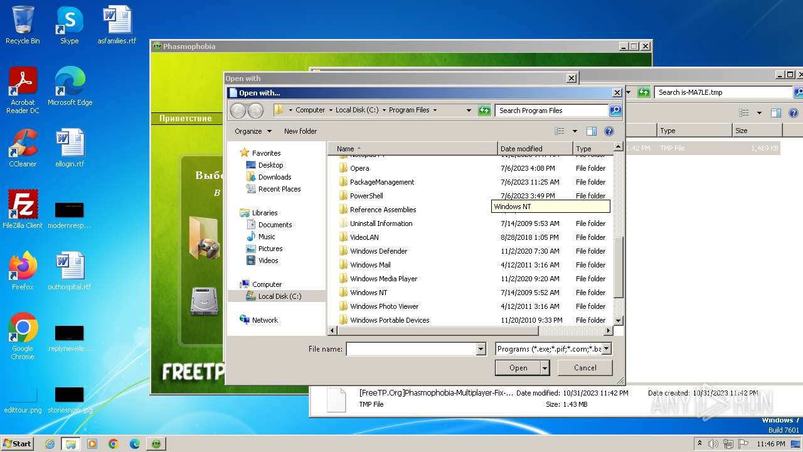Click Chrome icon in taskbar
The height and width of the screenshot is (452, 803).
pos(113,444)
